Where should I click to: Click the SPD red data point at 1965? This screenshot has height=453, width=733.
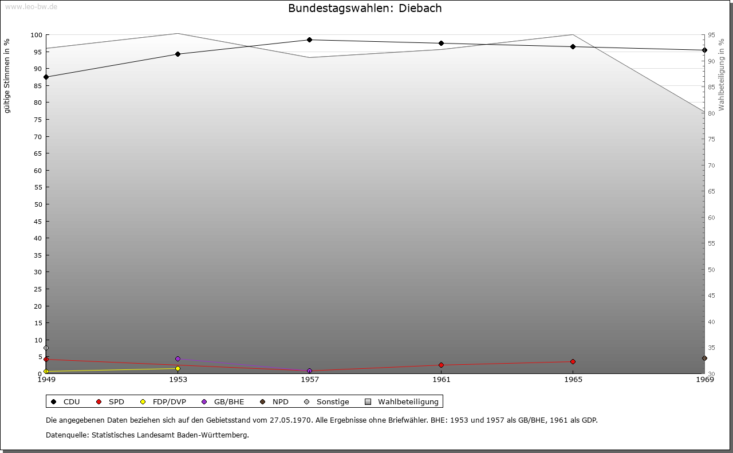573,361
